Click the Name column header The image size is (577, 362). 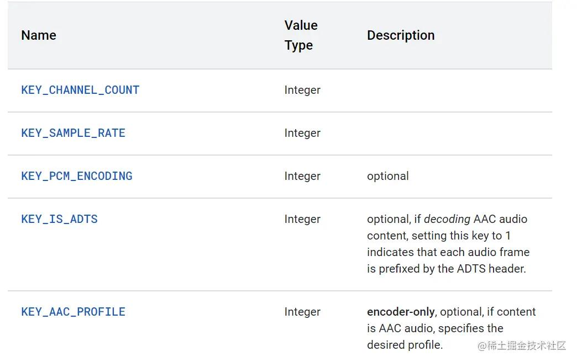pos(39,35)
